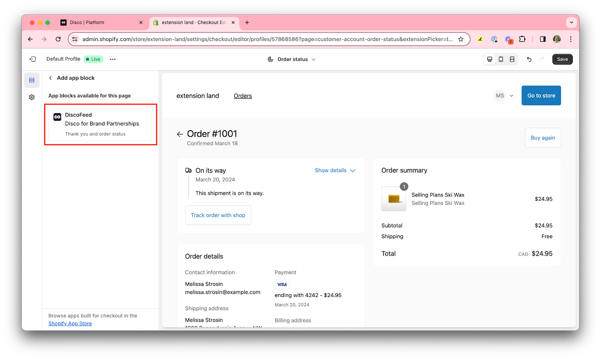This screenshot has height=359, width=601.
Task: Go back from Add app block
Action: pos(50,78)
